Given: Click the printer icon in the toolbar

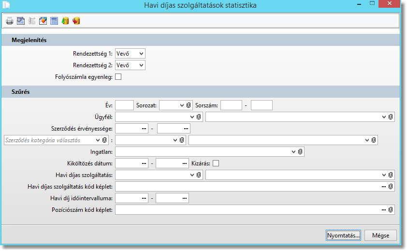Looking at the screenshot, I should tap(10, 21).
